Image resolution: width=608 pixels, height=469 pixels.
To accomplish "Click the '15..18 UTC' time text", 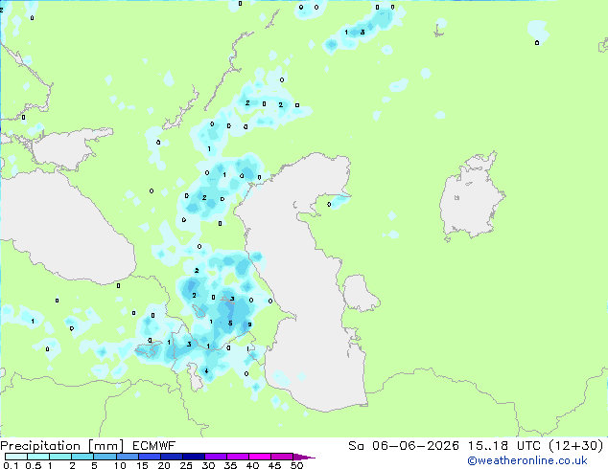I will (x=504, y=446).
